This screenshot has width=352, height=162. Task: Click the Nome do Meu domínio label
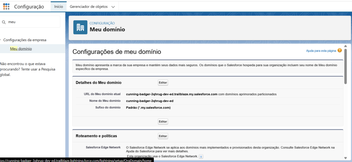tap(105, 101)
